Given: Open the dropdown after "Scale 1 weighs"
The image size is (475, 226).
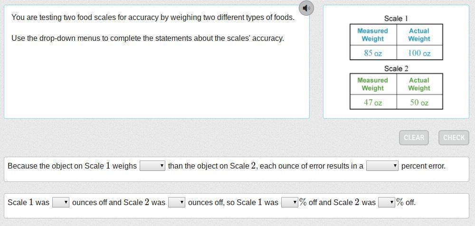Looking at the screenshot, I should click(x=152, y=166).
